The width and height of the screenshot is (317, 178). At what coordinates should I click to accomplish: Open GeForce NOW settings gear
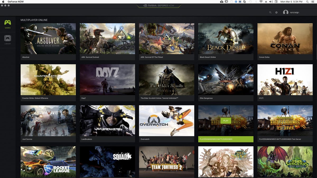[x=276, y=12]
